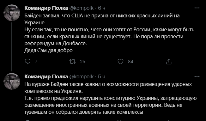Screen dimensions: 206x121
Task: Click the retweet count 25
Action: point(83,62)
